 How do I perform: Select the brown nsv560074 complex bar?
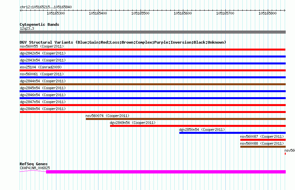pos(186,119)
